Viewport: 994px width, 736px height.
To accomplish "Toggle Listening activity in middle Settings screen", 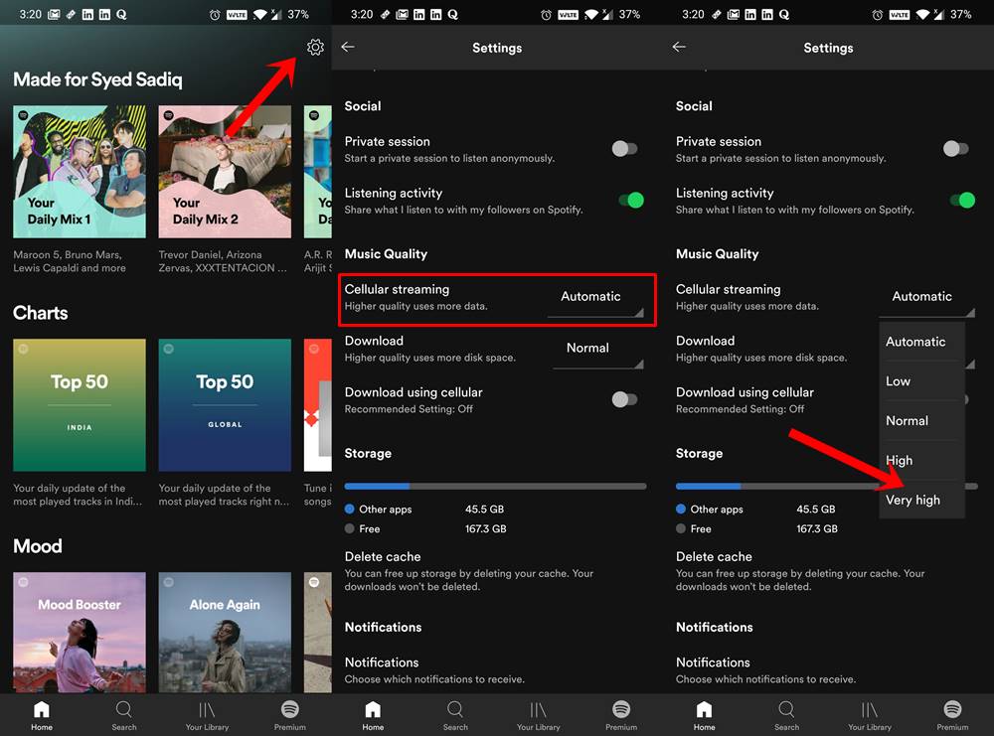I will tap(631, 201).
